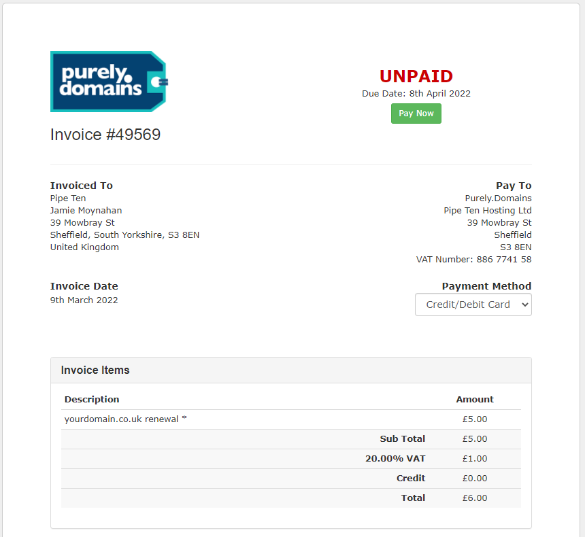Viewport: 585px width, 537px height.
Task: Click the Pay To heading
Action: pos(514,186)
